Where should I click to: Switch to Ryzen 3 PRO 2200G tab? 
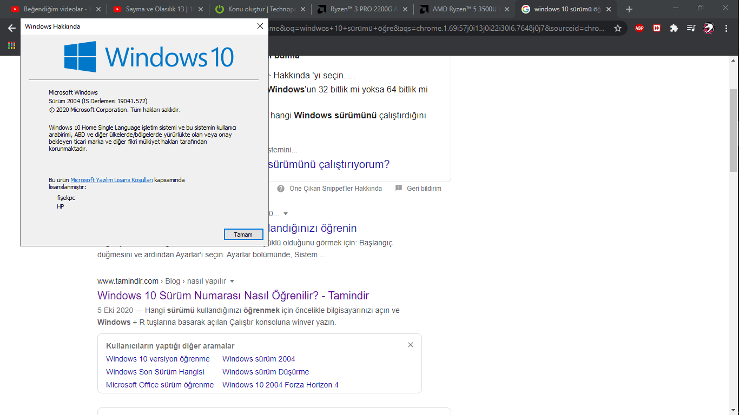point(361,9)
